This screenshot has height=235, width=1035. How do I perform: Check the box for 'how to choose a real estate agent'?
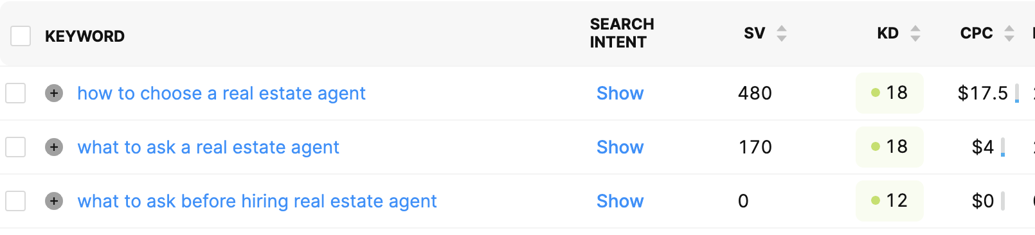pyautogui.click(x=15, y=93)
